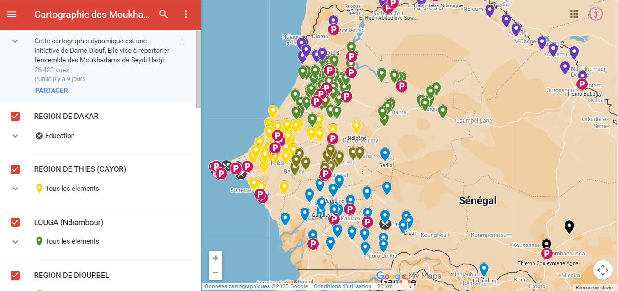Zoom out on the map
Screen dimensions: 618x291
[216, 272]
